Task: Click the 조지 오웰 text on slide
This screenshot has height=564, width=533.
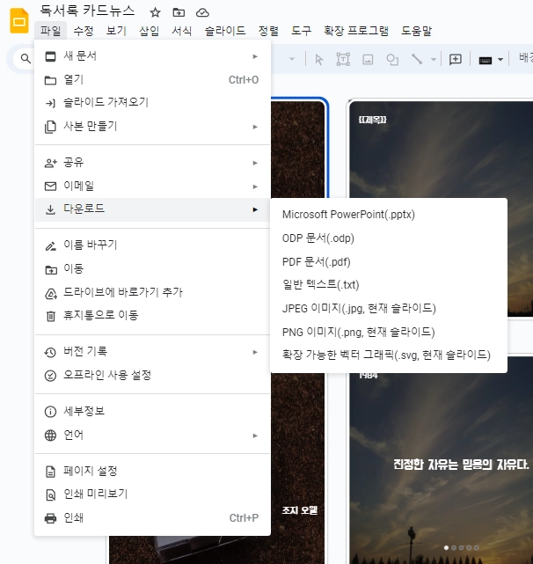Action: coord(300,510)
